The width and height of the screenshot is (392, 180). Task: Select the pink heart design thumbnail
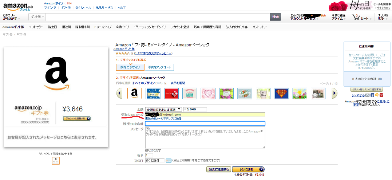[208, 93]
